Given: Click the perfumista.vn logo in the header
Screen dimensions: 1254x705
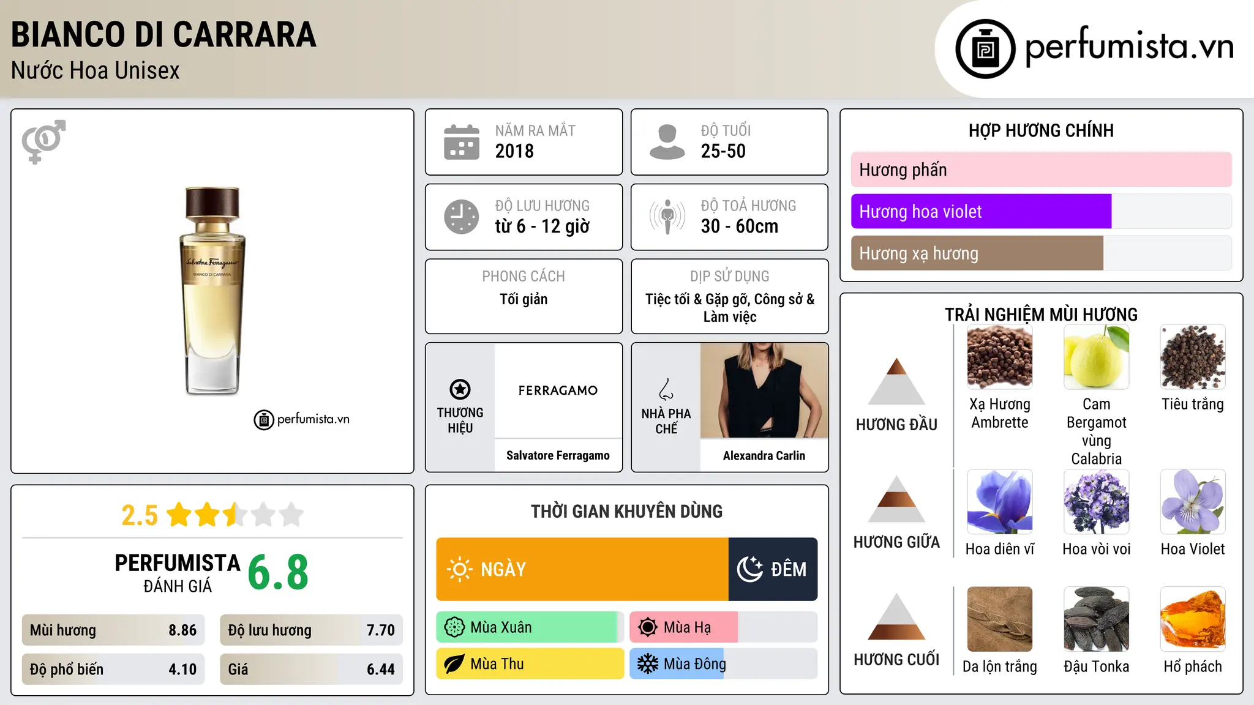Looking at the screenshot, I should 1095,49.
